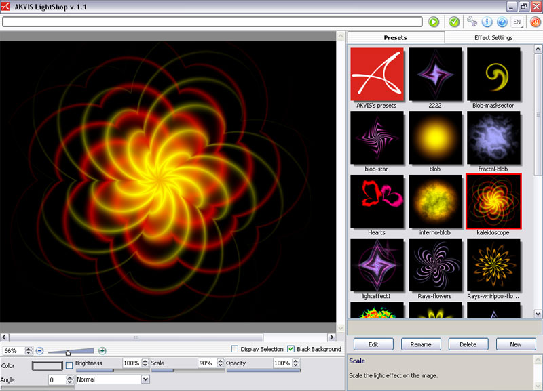
Task: Click the green Apply checkmark icon
Action: tap(454, 22)
